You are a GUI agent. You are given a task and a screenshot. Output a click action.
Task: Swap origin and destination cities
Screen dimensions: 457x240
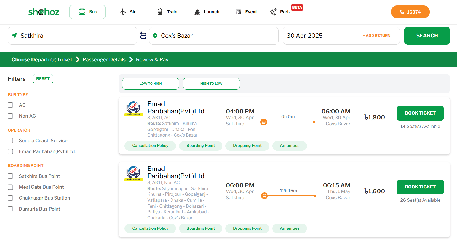click(x=143, y=36)
